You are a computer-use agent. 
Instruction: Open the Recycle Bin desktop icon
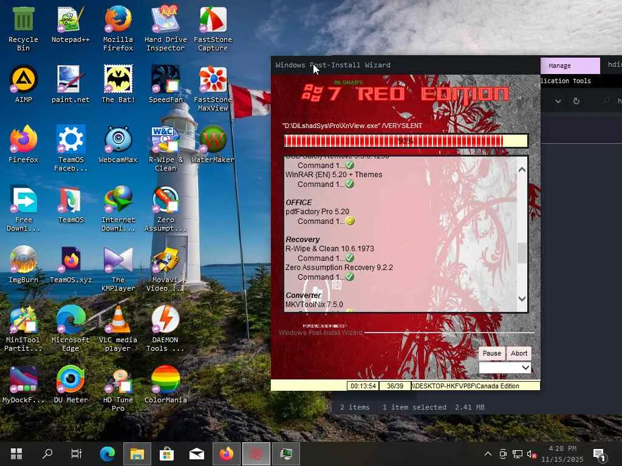click(x=23, y=29)
